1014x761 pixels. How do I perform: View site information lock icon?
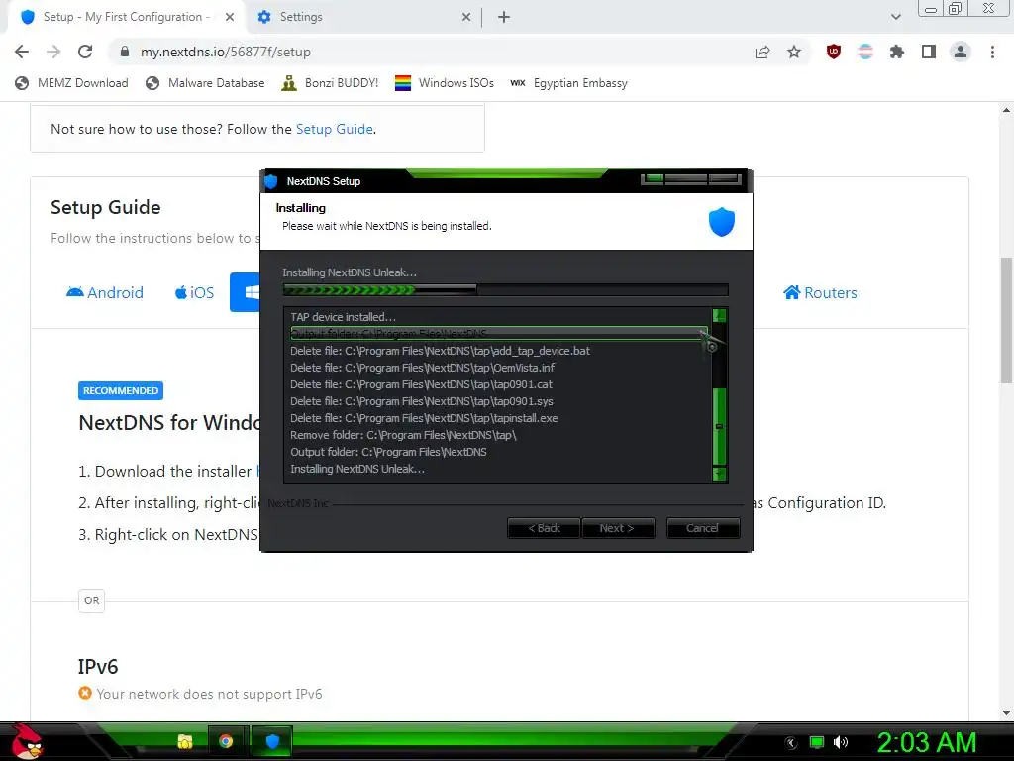click(125, 52)
